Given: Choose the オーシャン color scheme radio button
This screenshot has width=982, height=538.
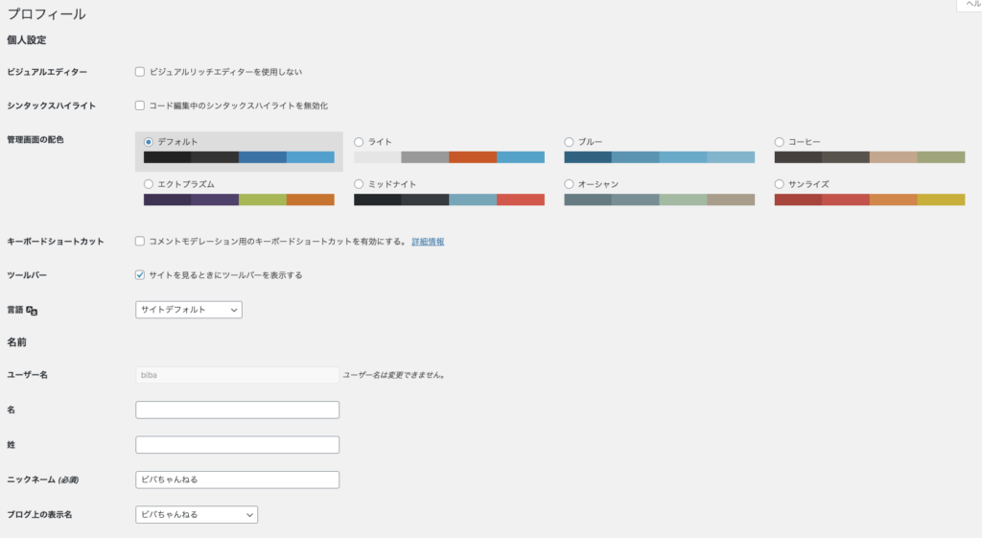Looking at the screenshot, I should point(569,184).
